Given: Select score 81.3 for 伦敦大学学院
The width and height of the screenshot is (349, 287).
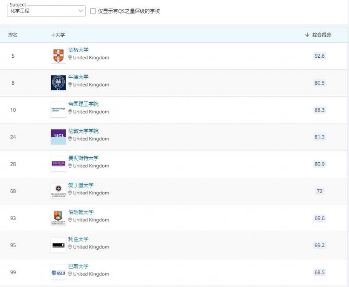Looking at the screenshot, I should pos(320,137).
